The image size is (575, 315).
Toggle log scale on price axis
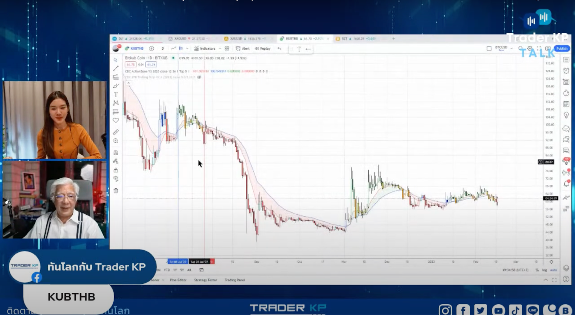tap(544, 270)
